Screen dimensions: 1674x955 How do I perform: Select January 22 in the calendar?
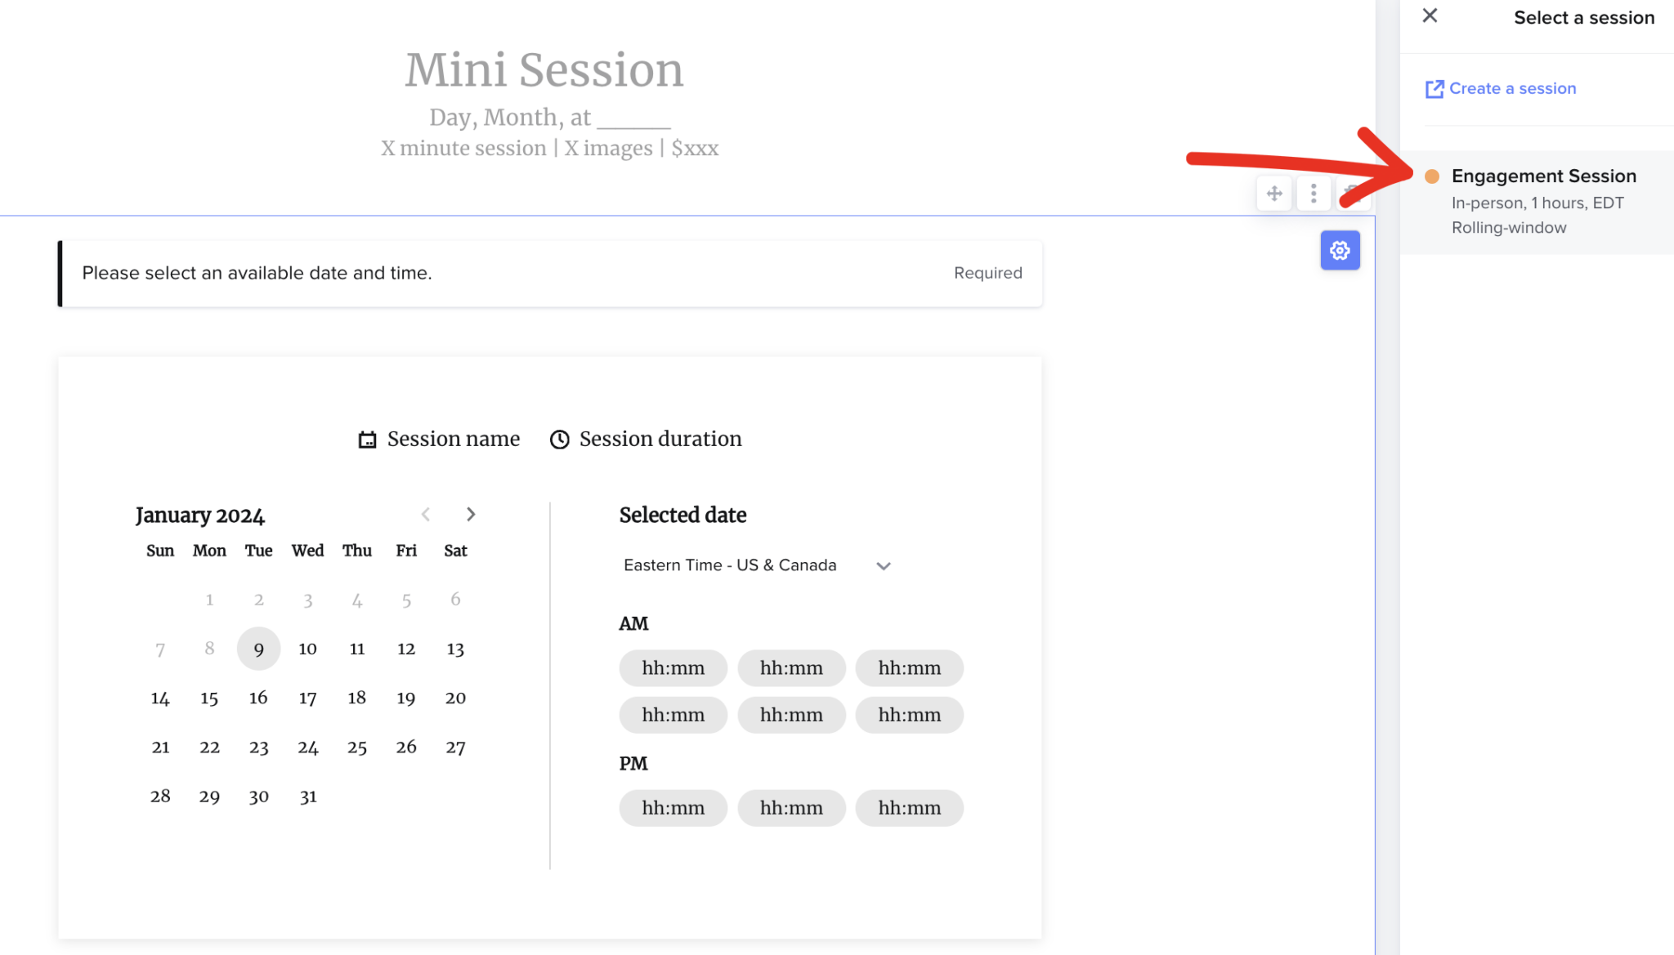209,747
